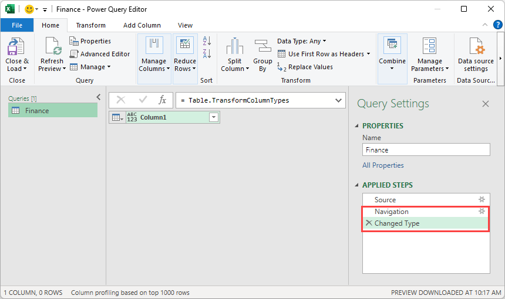Collapse the APPLIED STEPS section
505x299 pixels.
point(357,185)
